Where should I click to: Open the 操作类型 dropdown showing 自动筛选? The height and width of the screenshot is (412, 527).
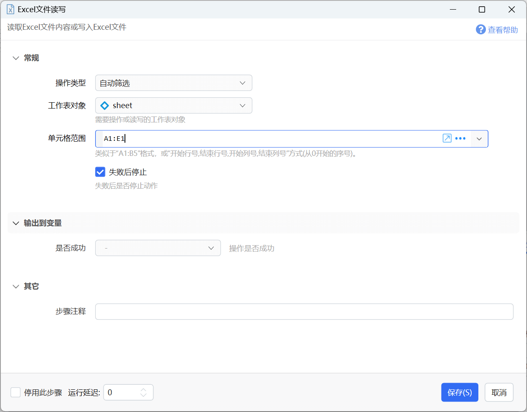pyautogui.click(x=174, y=83)
